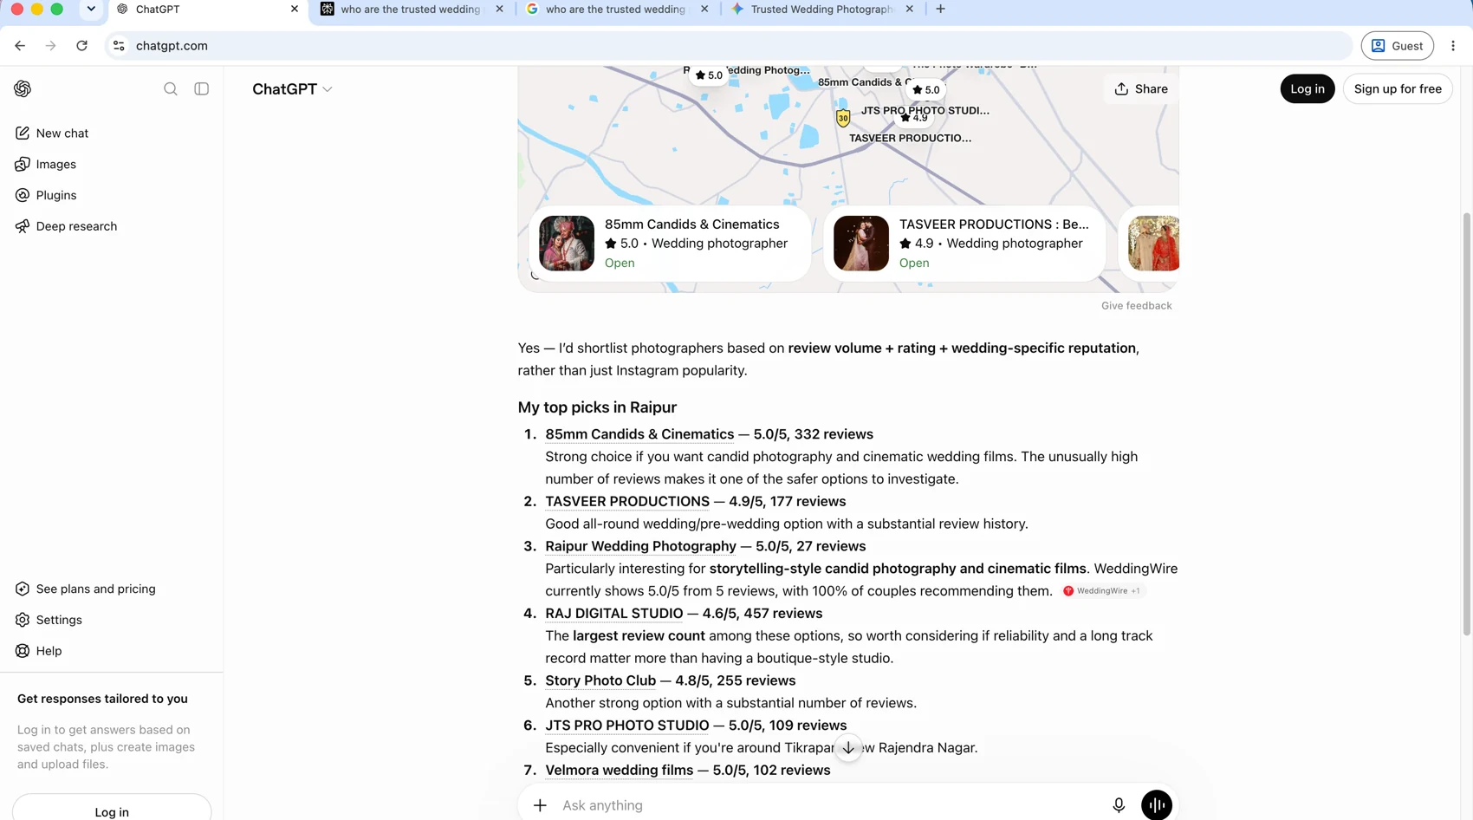Open See plans and pricing

[85, 589]
